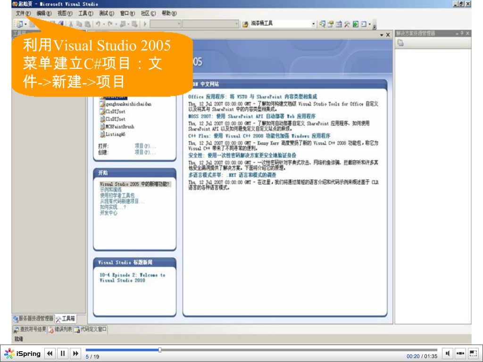This screenshot has height=362, width=483.
Task: Click the 从现有代码新建项目 link
Action: pyautogui.click(x=122, y=201)
